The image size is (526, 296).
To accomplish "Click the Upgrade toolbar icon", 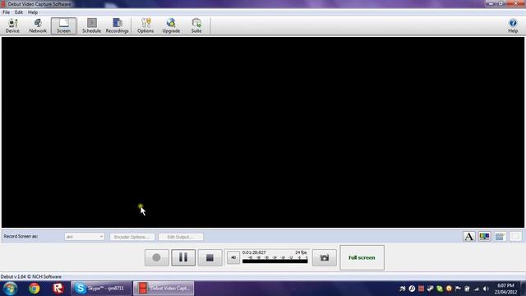I will click(171, 25).
